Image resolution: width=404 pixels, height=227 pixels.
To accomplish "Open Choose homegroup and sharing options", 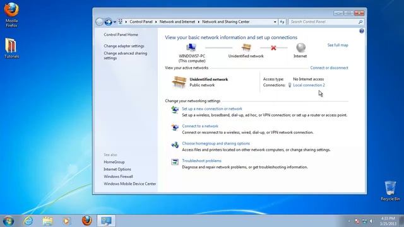I will [x=216, y=143].
